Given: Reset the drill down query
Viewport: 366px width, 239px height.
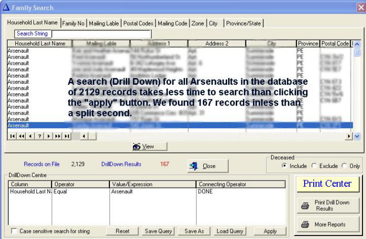Looking at the screenshot, I should click(122, 231).
